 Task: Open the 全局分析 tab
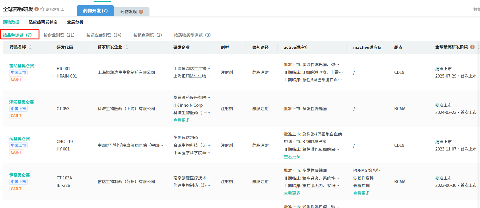(75, 22)
